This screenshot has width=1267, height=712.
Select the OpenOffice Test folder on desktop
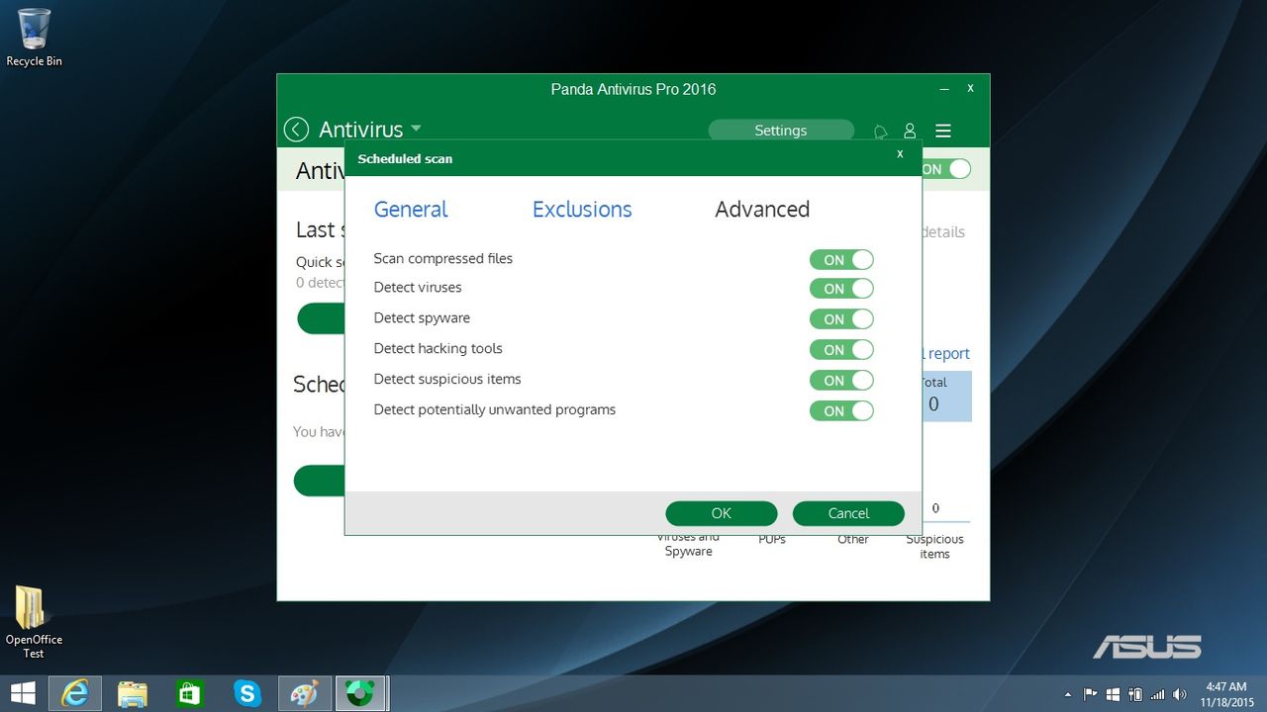(34, 621)
